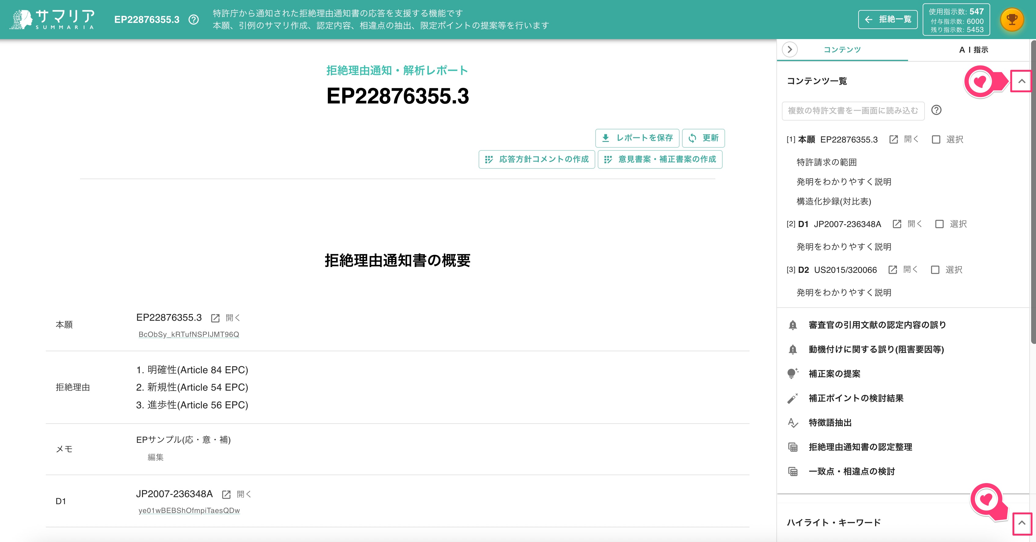Viewport: 1036px width, 542px height.
Task: Click the lightbulb icon for 補正案の提案
Action: pos(793,374)
